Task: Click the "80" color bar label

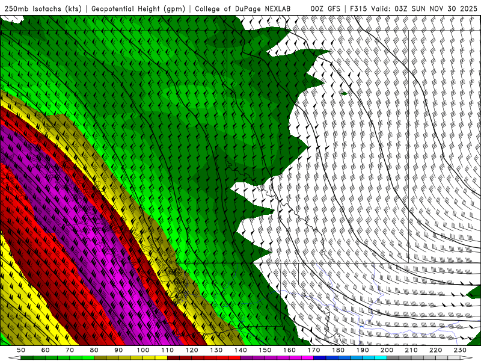Action: (x=94, y=350)
